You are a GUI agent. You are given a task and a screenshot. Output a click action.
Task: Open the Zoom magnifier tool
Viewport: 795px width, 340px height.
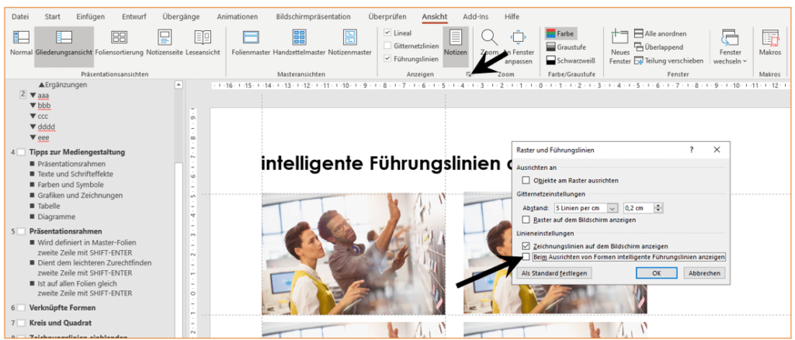490,43
